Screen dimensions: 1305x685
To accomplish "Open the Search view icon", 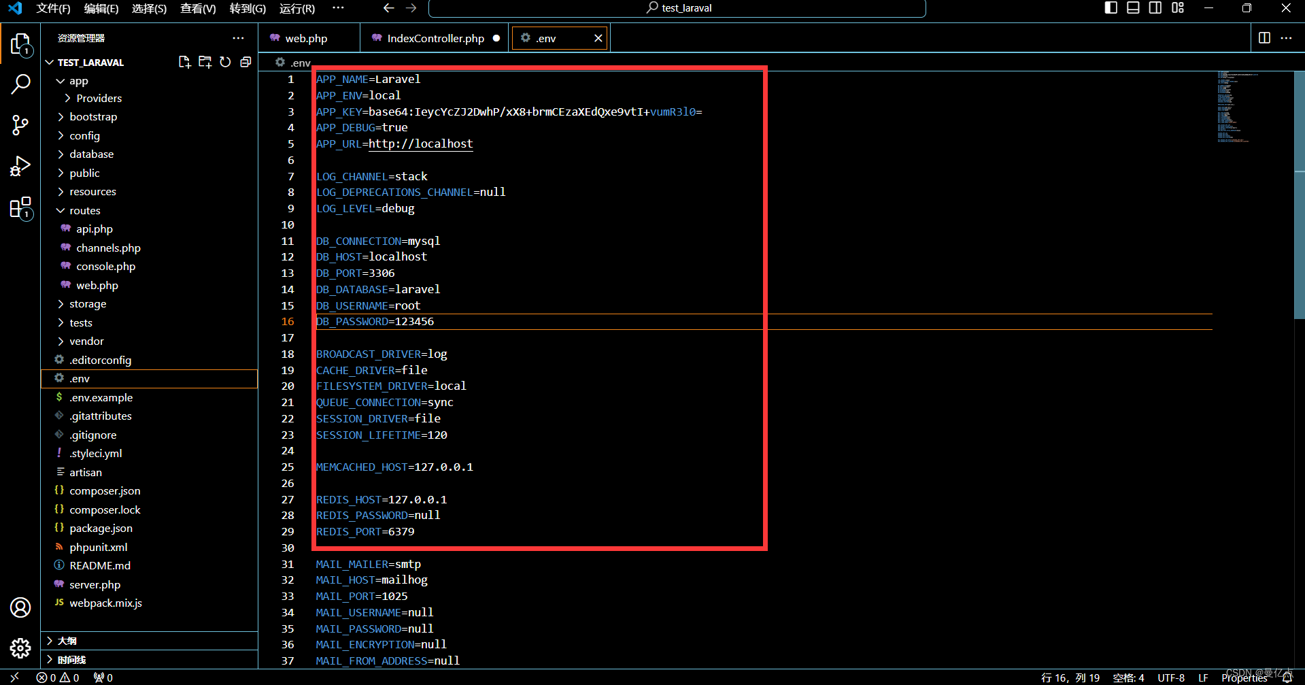I will pyautogui.click(x=20, y=85).
